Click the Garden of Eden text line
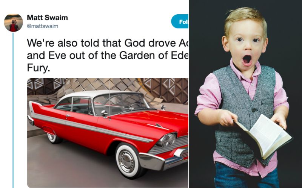Viewport: 302px width, 188px height. click(108, 55)
